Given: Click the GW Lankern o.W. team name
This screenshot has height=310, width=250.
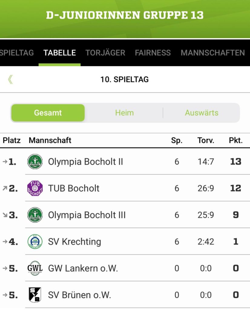Looking at the screenshot, I should point(83,268).
